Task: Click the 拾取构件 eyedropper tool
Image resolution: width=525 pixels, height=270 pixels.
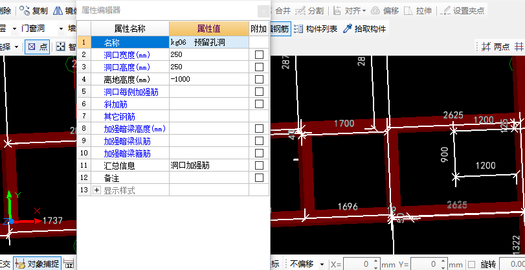Action: [x=364, y=29]
